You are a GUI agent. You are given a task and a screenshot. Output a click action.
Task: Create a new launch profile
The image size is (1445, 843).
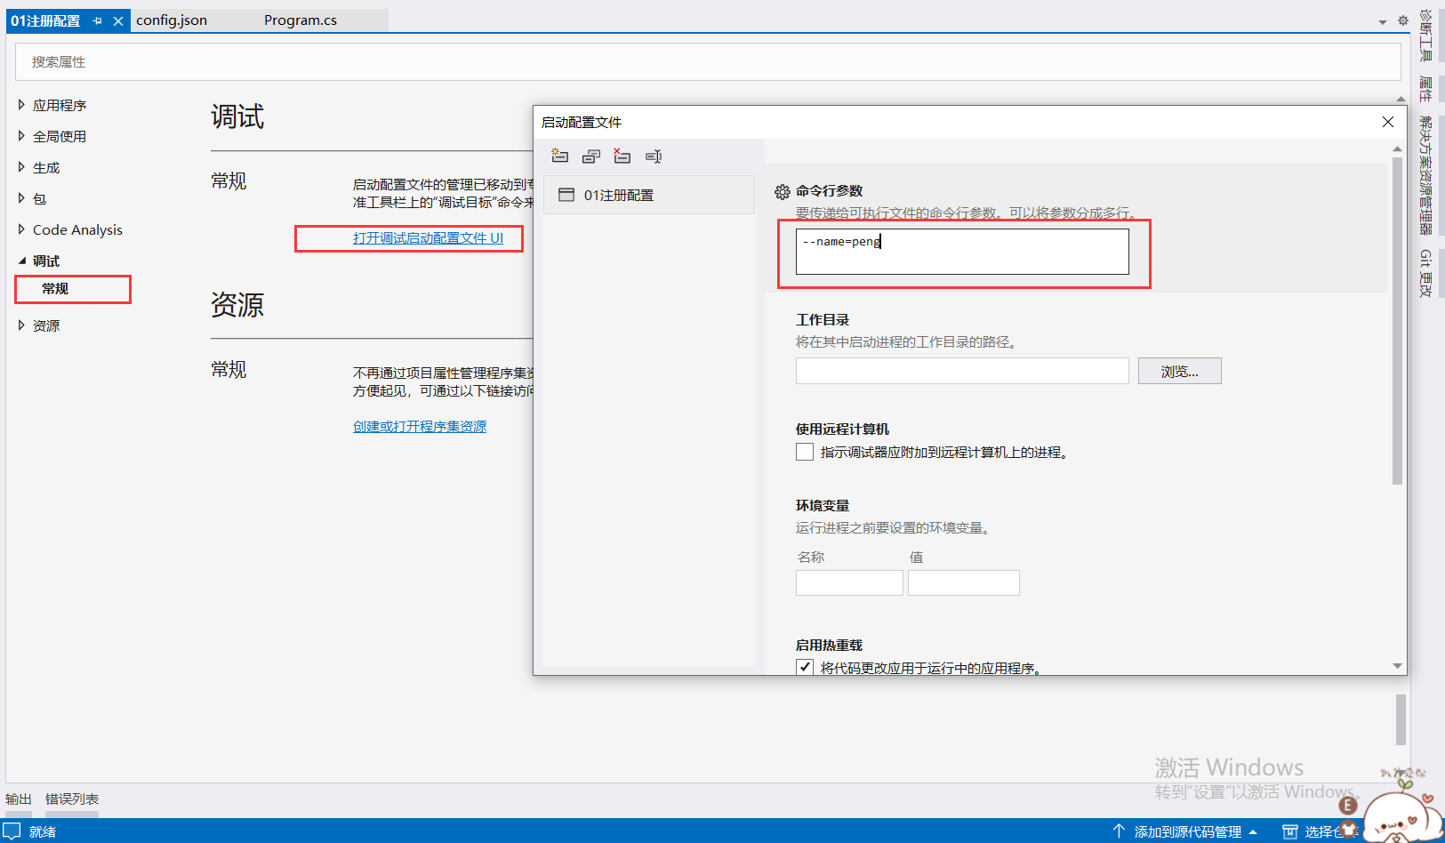(559, 157)
